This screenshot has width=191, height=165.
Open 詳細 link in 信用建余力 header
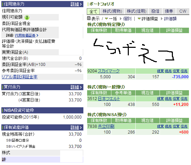(x=76, y=4)
